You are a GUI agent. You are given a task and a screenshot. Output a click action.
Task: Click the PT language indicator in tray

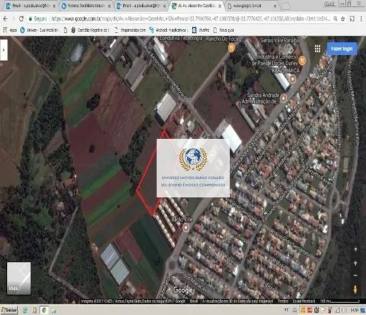point(286,310)
